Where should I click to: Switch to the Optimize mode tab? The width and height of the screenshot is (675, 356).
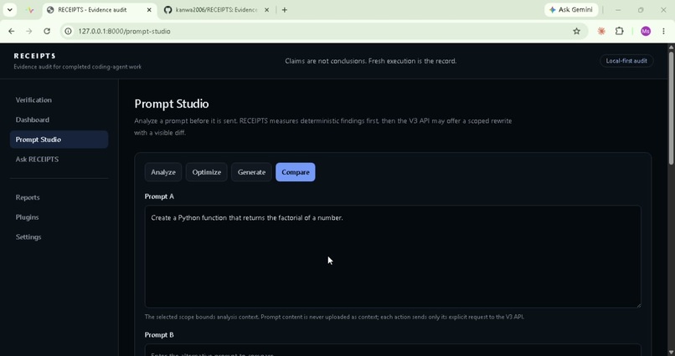tap(207, 172)
